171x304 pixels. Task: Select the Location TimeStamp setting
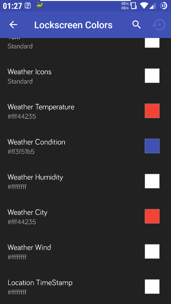coord(85,287)
